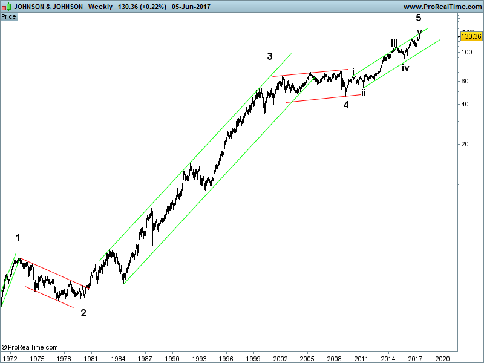Click the www.ProRealTime.com link at top right
This screenshot has width=484, height=363.
click(442, 7)
